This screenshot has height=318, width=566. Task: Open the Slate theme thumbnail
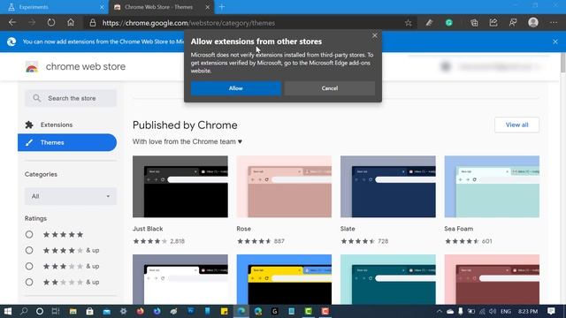click(x=388, y=186)
